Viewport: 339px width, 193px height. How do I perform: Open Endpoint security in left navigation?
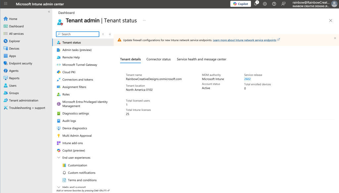pyautogui.click(x=21, y=63)
